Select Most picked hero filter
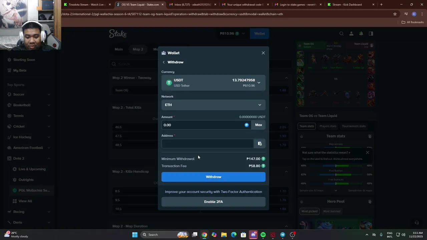Image resolution: width=427 pixels, height=240 pixels. click(x=310, y=211)
